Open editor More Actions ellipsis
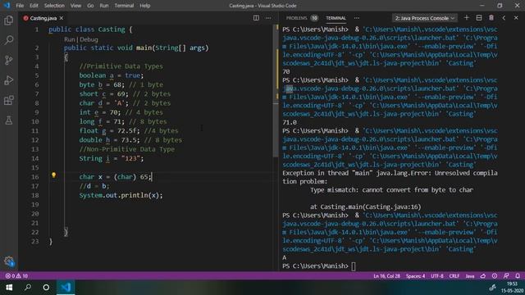Viewport: 525px width, 295px height. click(x=268, y=18)
